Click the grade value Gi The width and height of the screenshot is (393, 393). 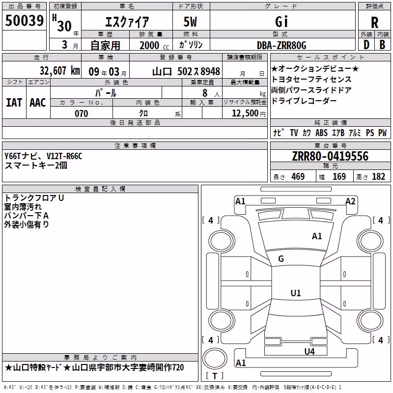pos(281,22)
